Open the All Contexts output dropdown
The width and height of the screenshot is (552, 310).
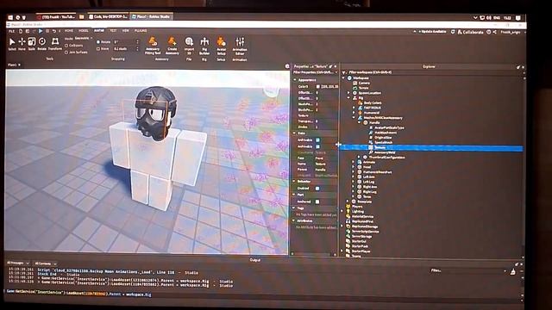pos(46,263)
